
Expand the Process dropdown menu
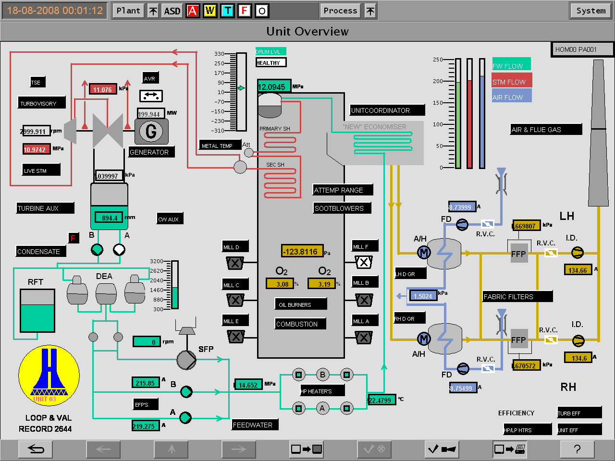pos(340,11)
